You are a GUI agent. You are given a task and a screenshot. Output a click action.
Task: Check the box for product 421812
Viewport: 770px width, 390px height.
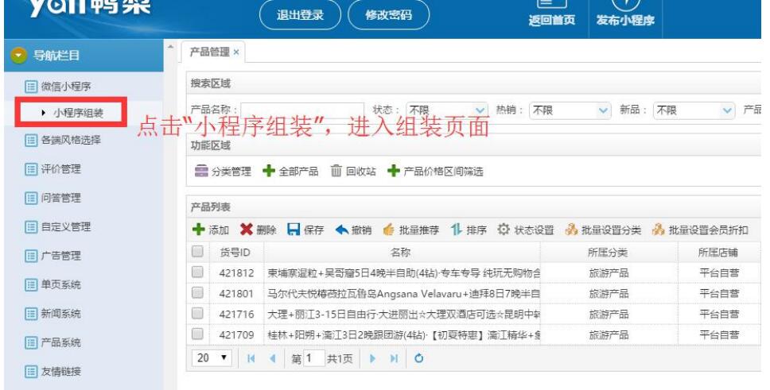(x=197, y=272)
